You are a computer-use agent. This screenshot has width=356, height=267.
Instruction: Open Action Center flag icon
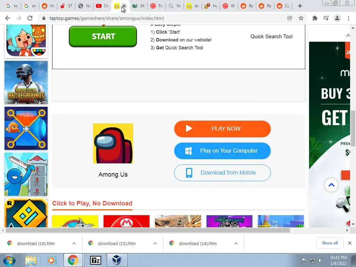coord(304,260)
